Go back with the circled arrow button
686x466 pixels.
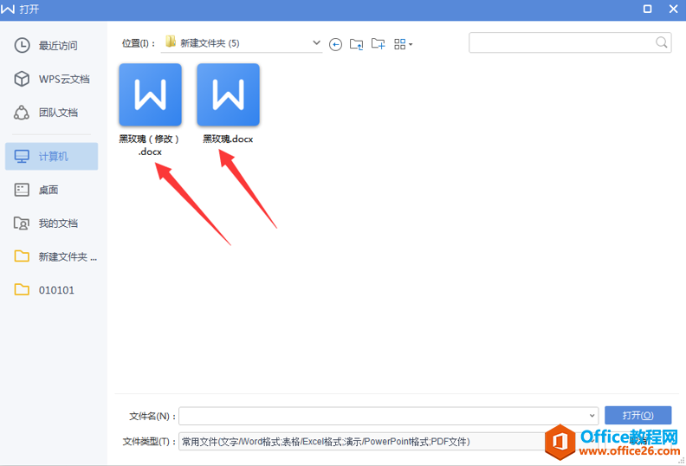pyautogui.click(x=335, y=44)
